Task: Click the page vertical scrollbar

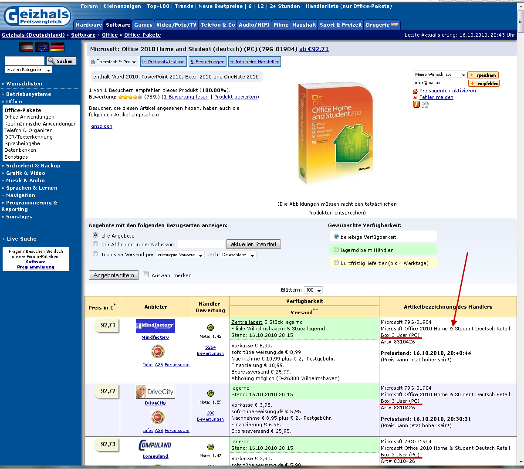Action: (521, 235)
